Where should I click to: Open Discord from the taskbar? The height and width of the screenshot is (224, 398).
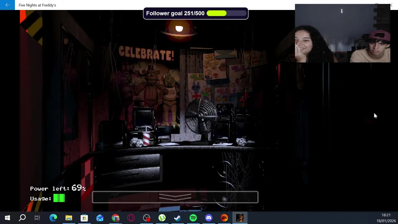209,218
